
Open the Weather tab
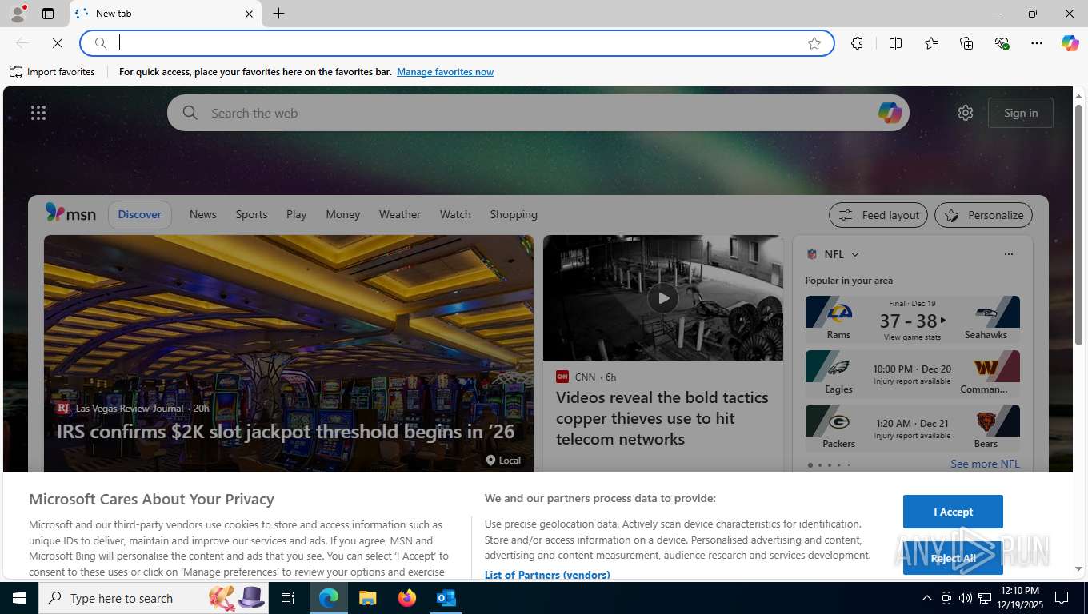[x=399, y=214]
